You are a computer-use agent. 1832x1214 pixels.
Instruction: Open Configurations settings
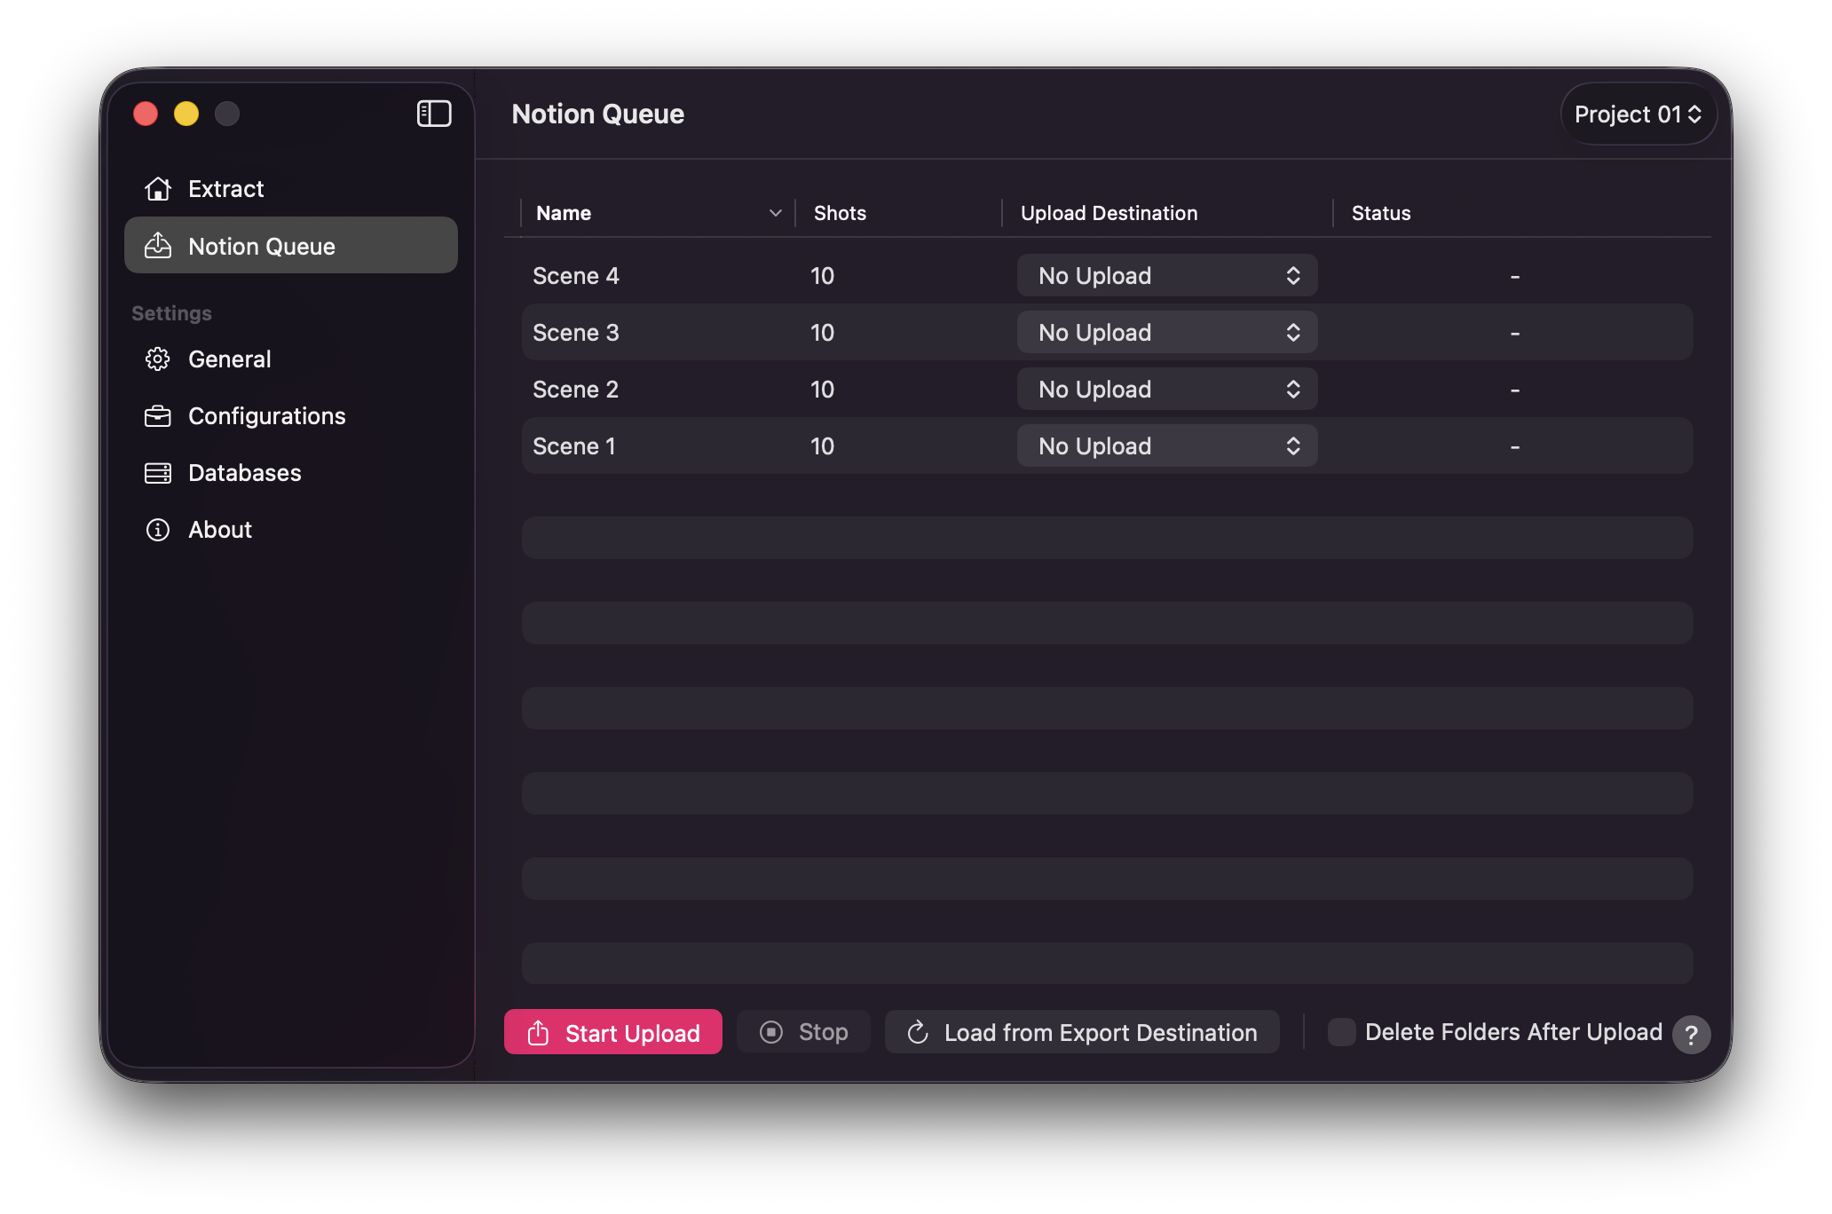[x=291, y=416]
